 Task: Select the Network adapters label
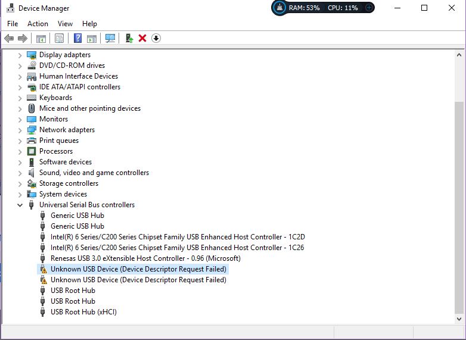pos(67,130)
